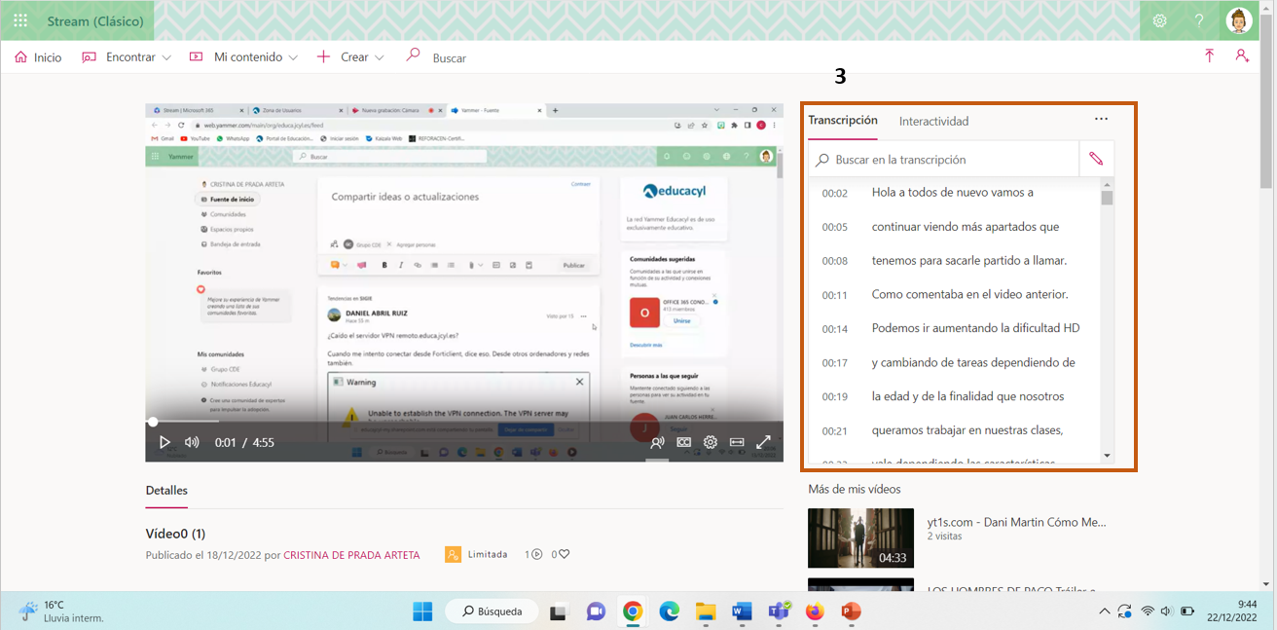This screenshot has height=630, width=1277.
Task: Open the help question mark icon
Action: [x=1199, y=20]
